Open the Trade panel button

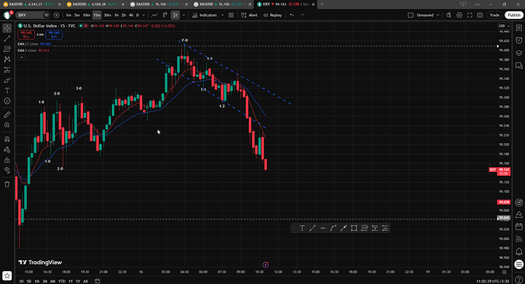[x=495, y=15]
